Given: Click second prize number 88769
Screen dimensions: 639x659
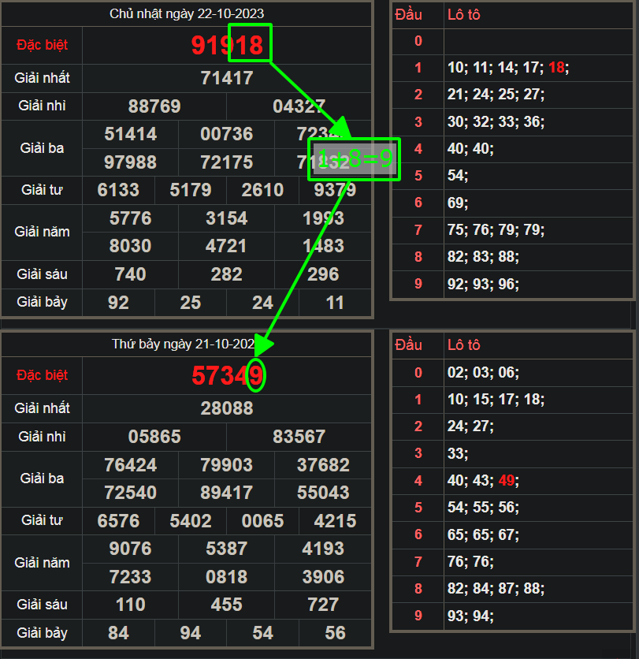Looking at the screenshot, I should click(154, 106).
